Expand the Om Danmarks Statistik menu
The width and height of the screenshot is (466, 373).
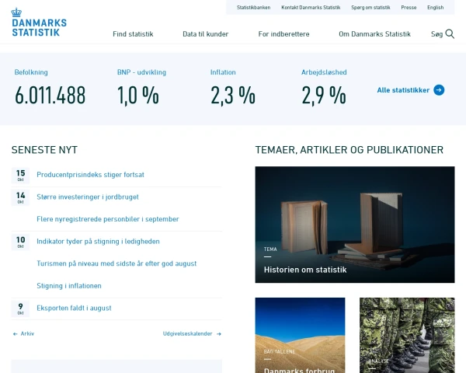pyautogui.click(x=374, y=34)
